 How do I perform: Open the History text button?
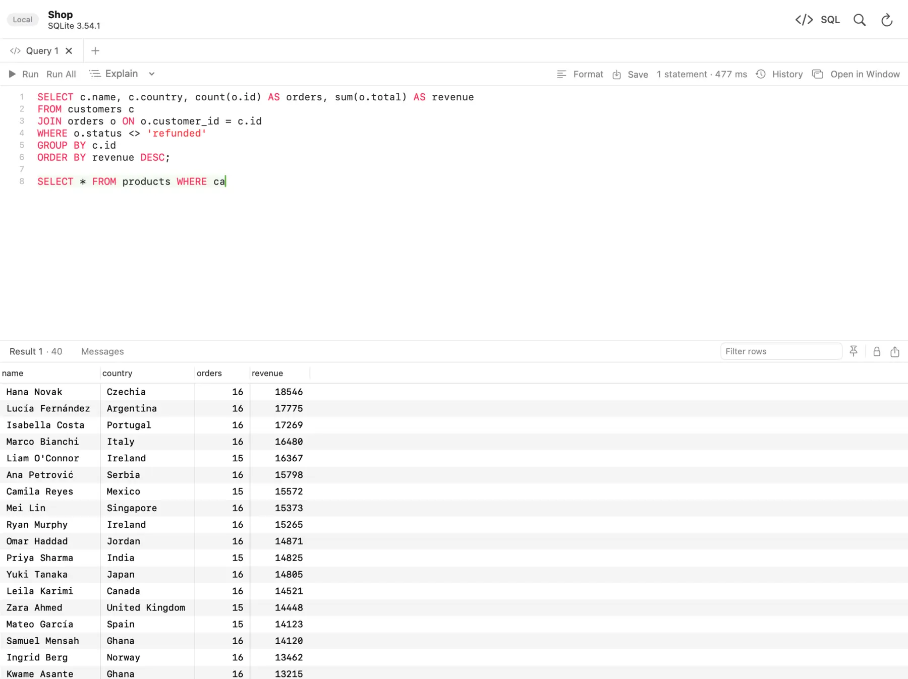[787, 74]
